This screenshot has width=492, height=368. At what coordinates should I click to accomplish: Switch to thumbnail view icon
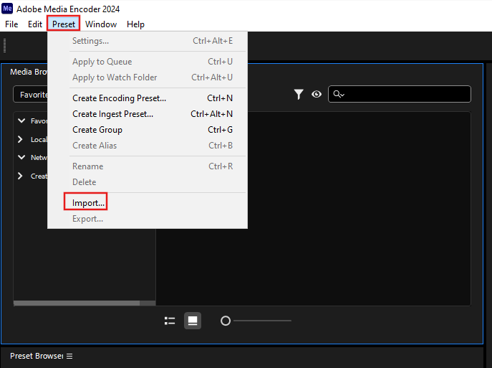click(x=193, y=321)
